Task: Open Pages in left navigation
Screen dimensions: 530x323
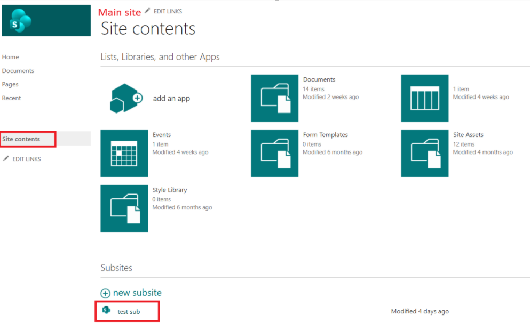Action: point(10,84)
